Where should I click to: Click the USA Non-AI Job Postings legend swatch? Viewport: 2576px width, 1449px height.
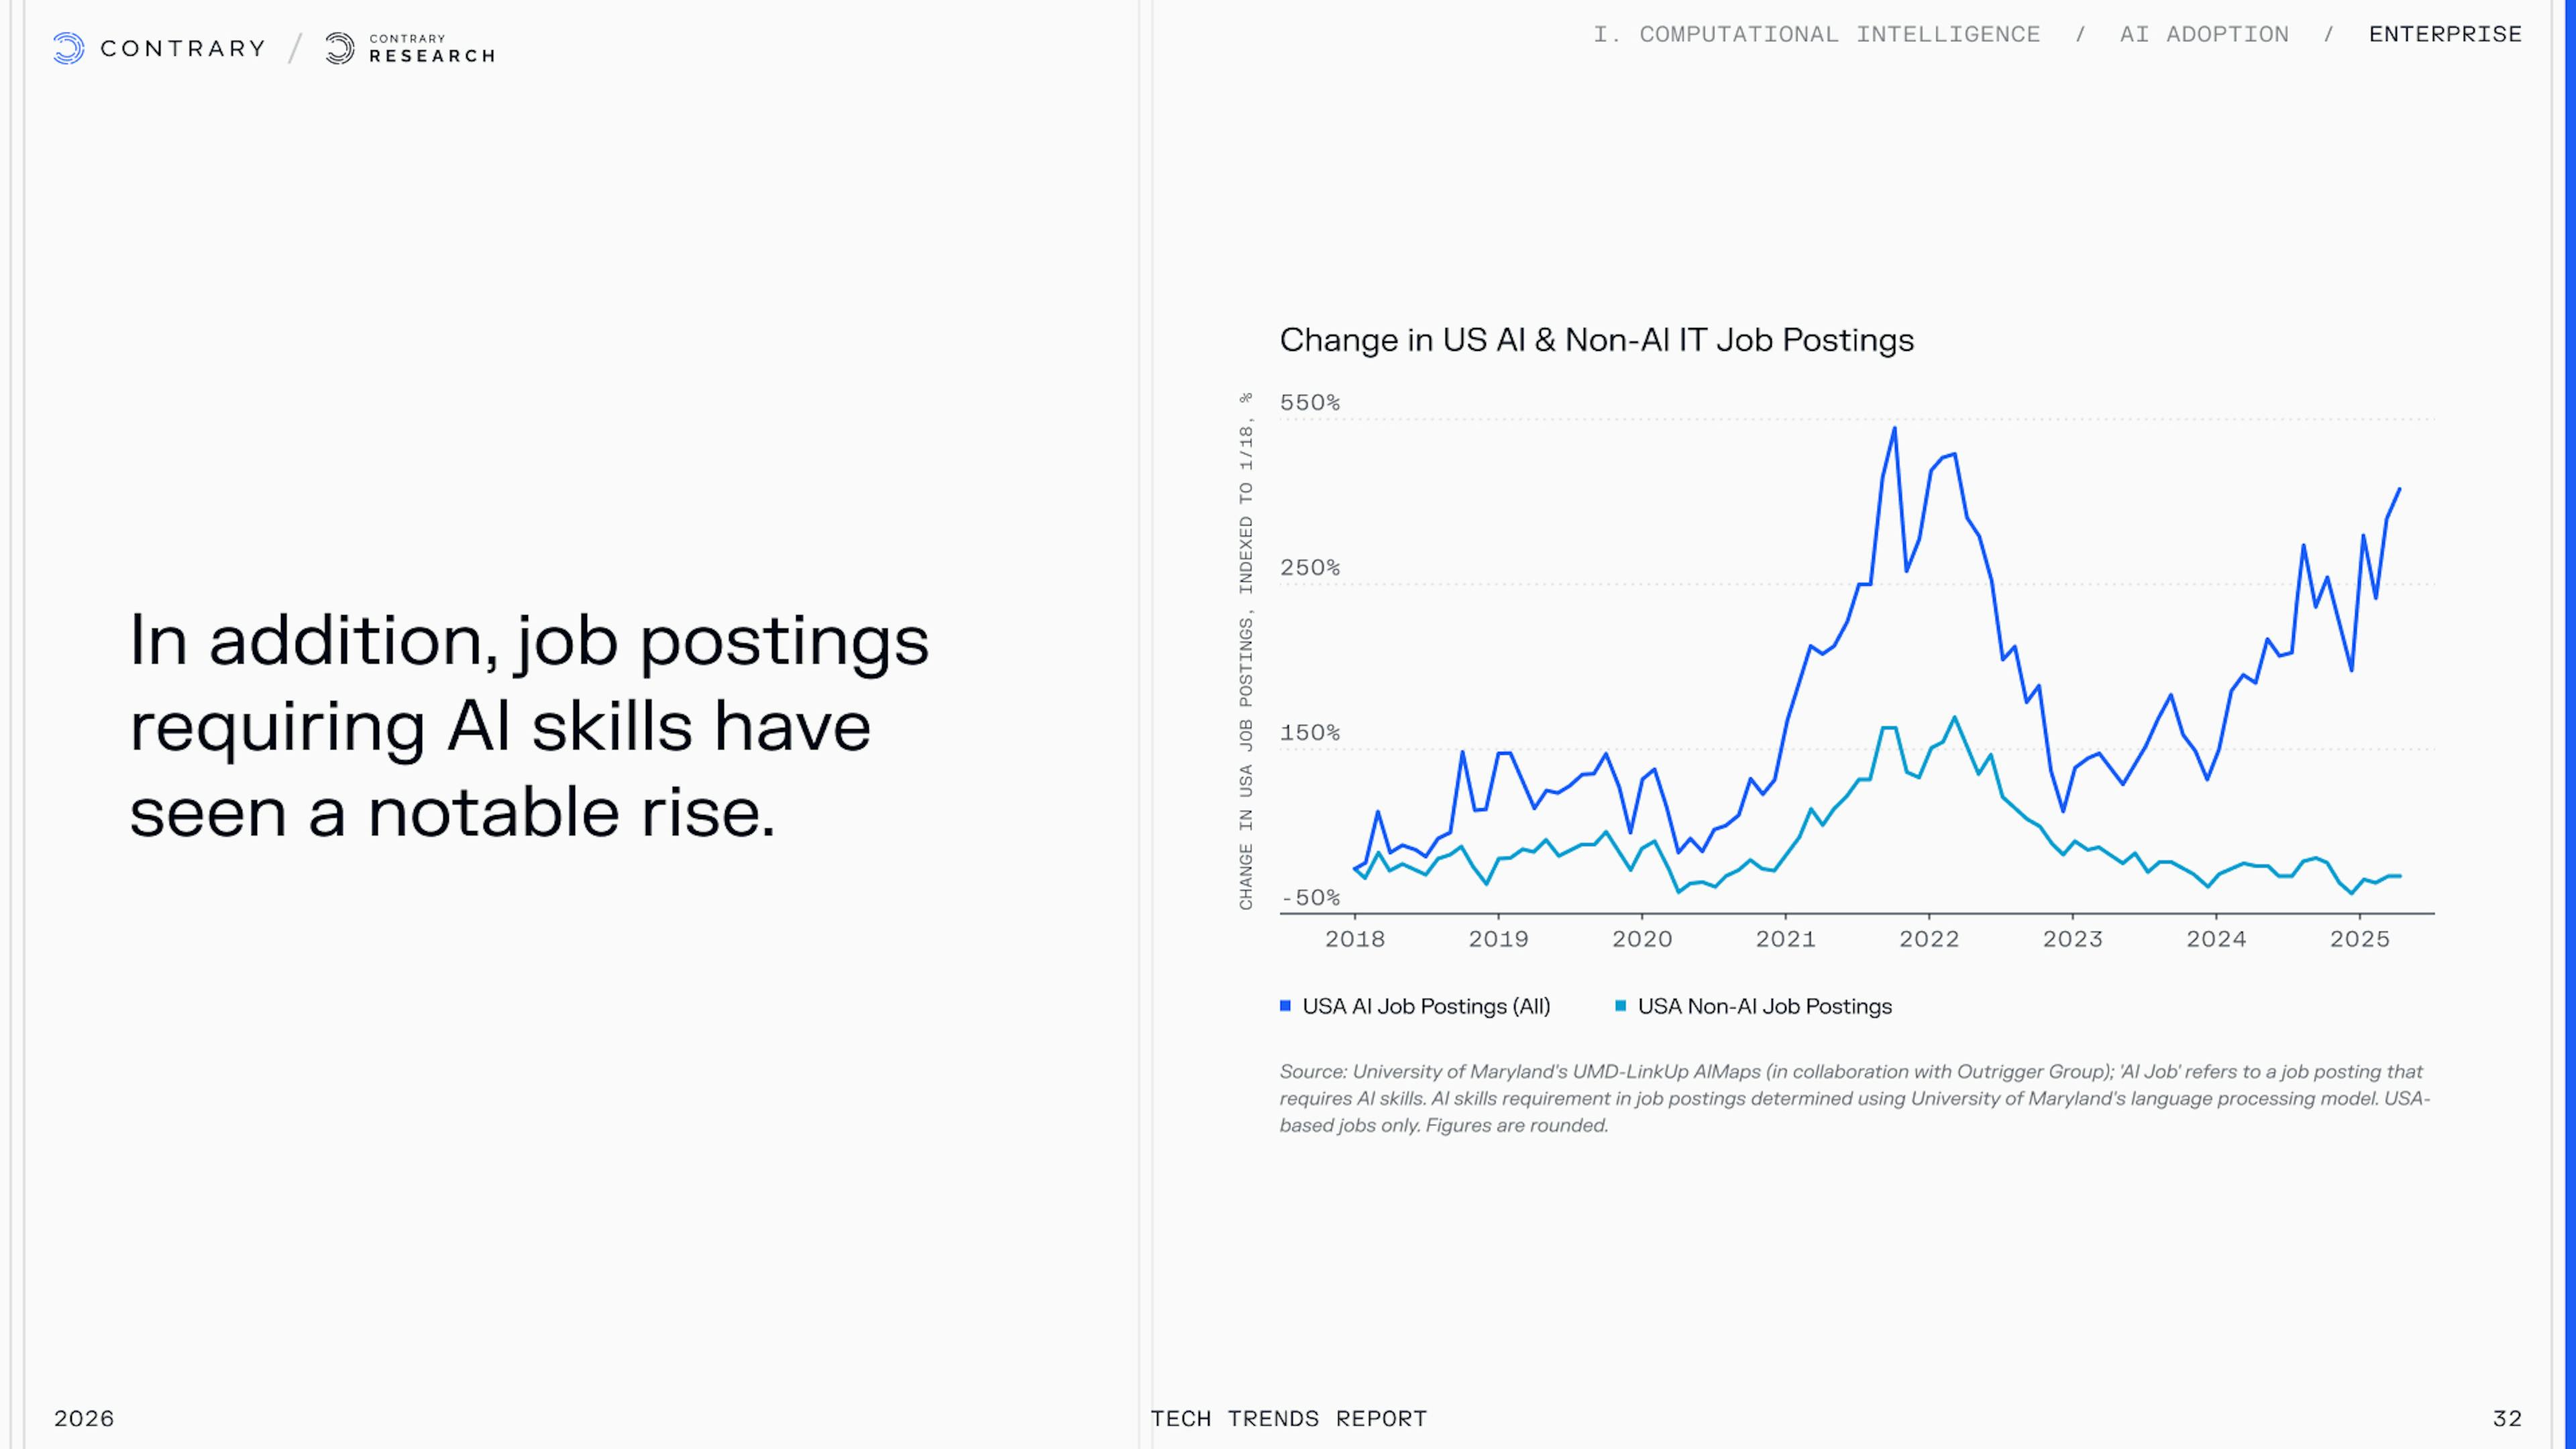tap(1620, 1006)
